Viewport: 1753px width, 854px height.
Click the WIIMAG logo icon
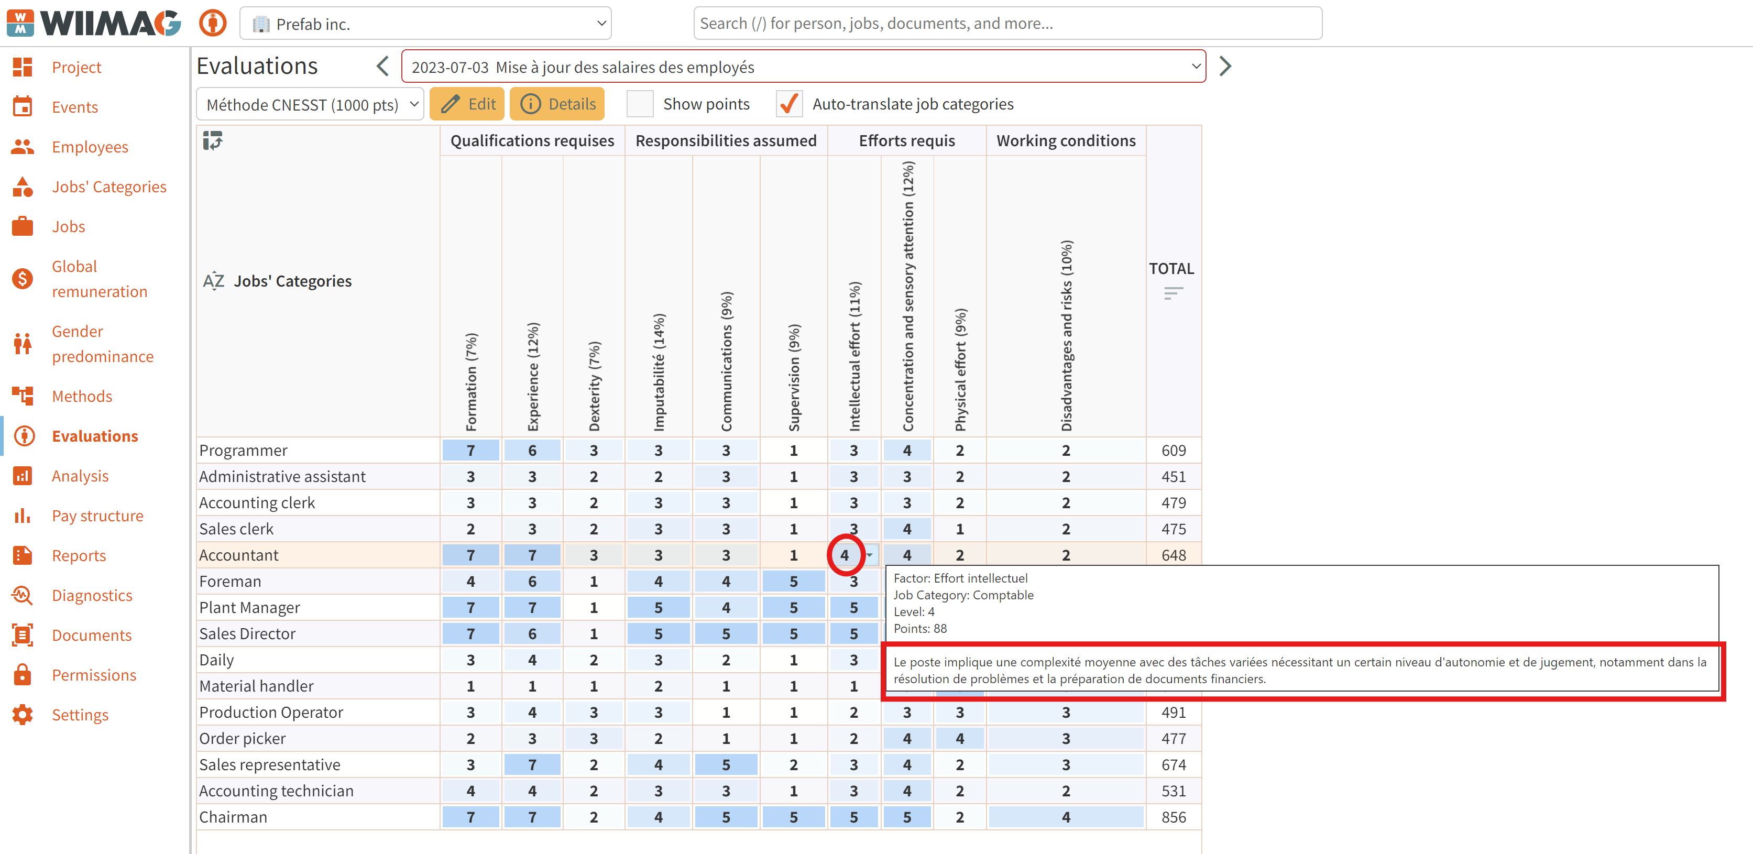point(20,23)
